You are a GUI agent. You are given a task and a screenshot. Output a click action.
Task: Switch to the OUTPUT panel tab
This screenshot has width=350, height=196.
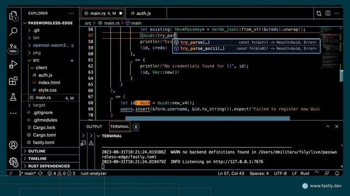94,127
